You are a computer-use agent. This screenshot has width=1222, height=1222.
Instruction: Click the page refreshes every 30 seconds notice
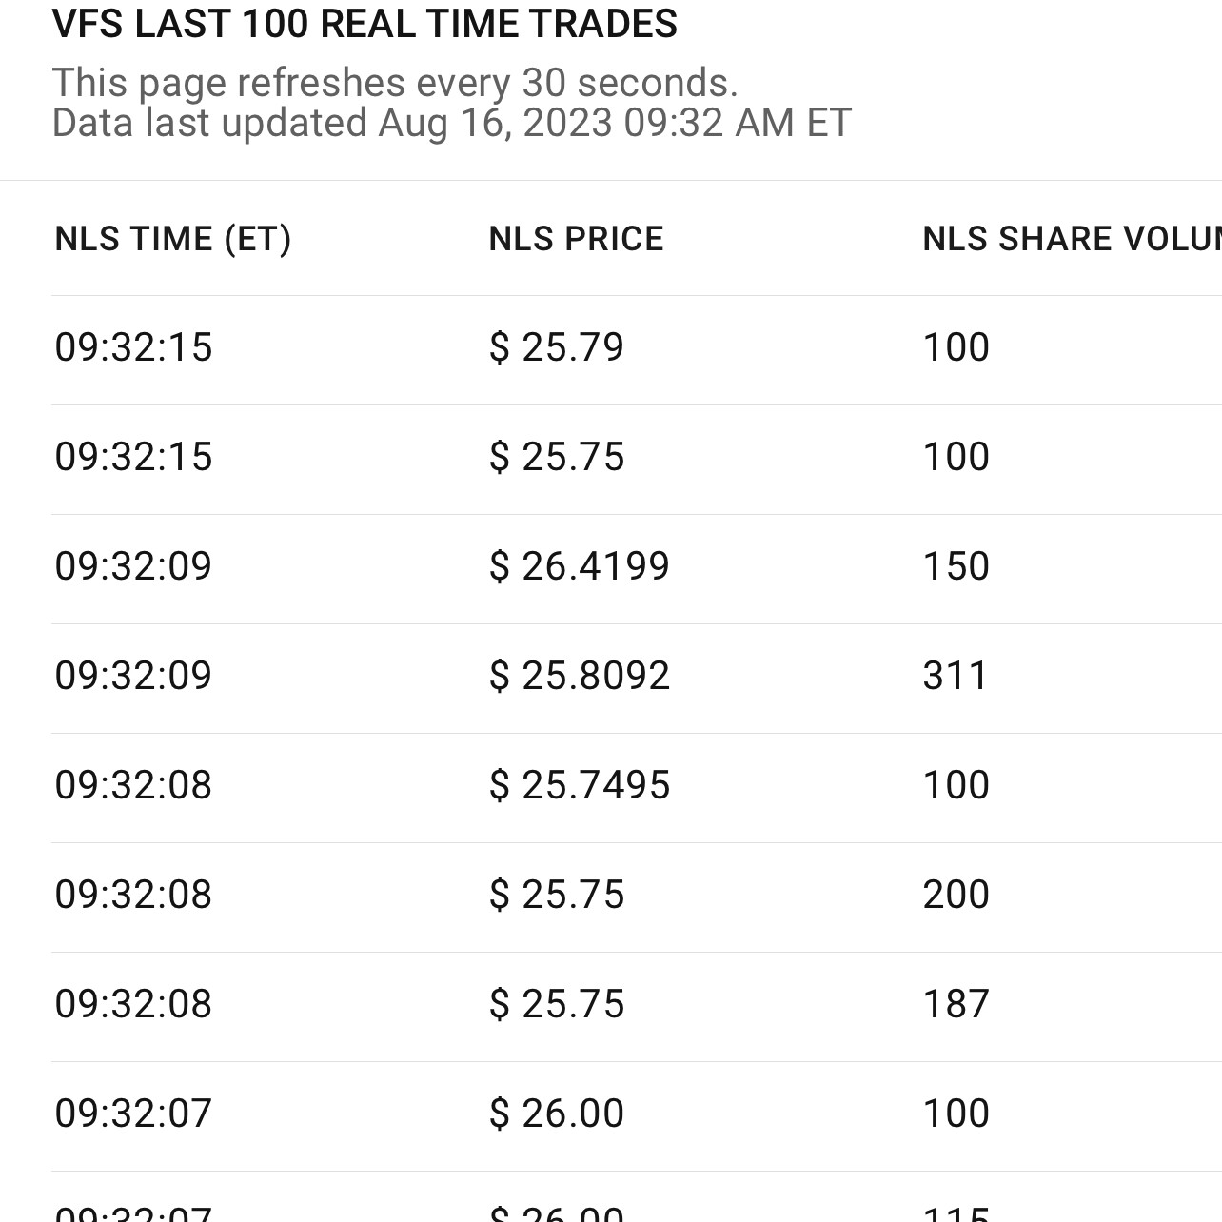(x=395, y=83)
